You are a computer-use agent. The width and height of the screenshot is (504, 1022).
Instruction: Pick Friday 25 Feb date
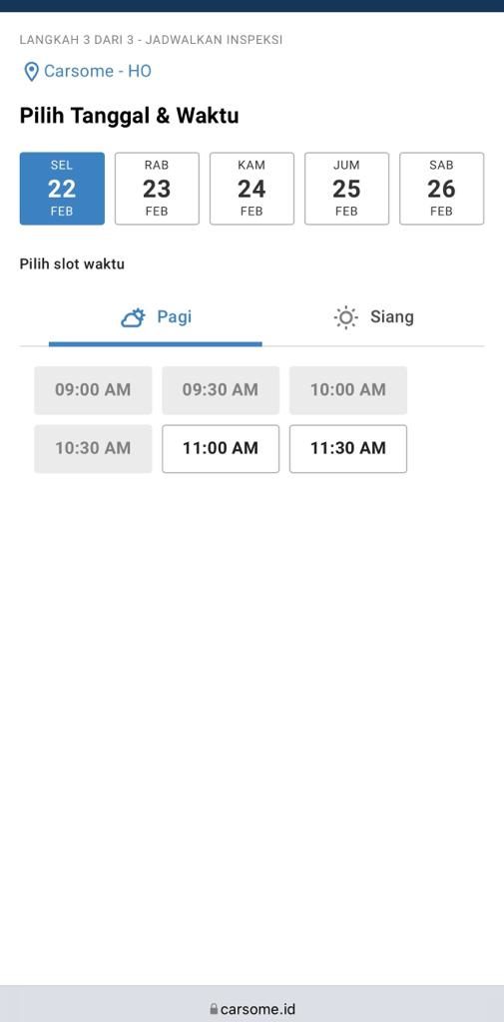pyautogui.click(x=347, y=189)
